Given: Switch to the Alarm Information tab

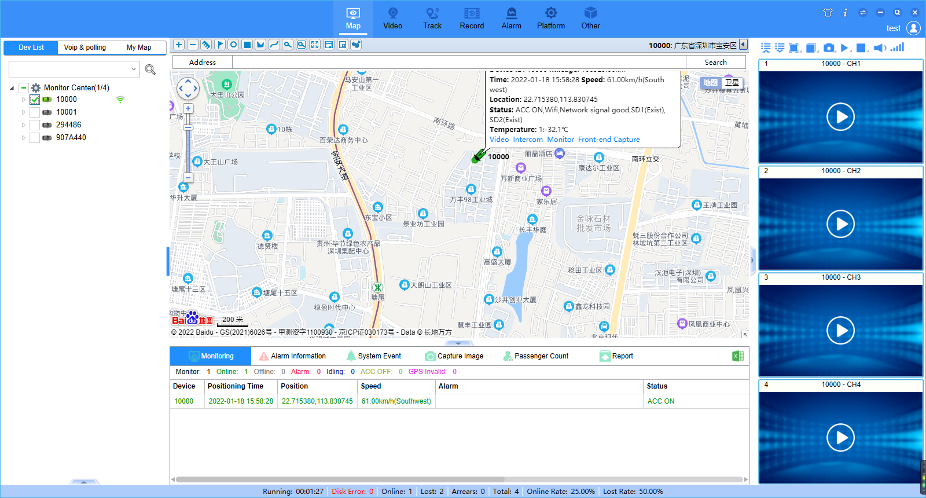Looking at the screenshot, I should pyautogui.click(x=293, y=356).
